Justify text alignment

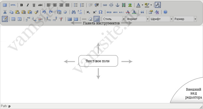(x=67, y=5)
